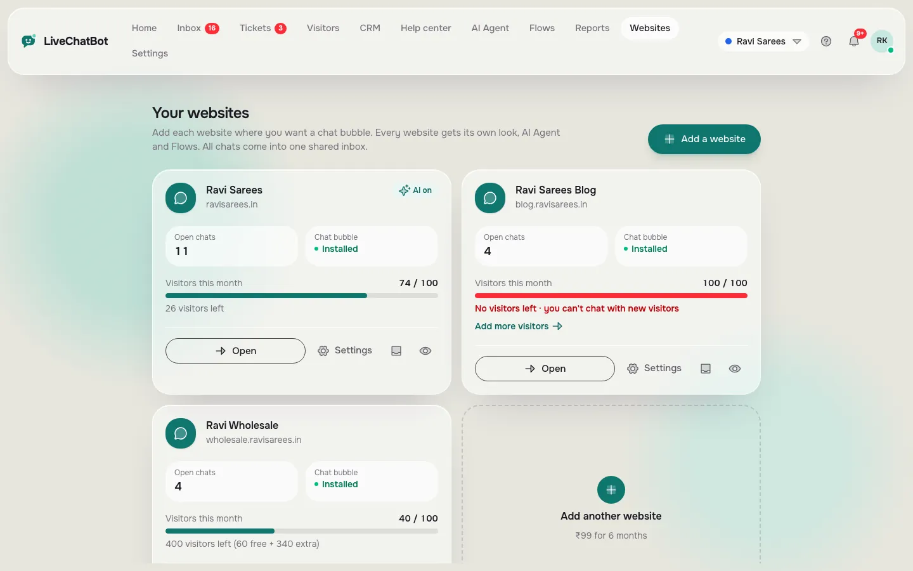Image resolution: width=913 pixels, height=571 pixels.
Task: Open Settings in the top navigation
Action: click(150, 53)
